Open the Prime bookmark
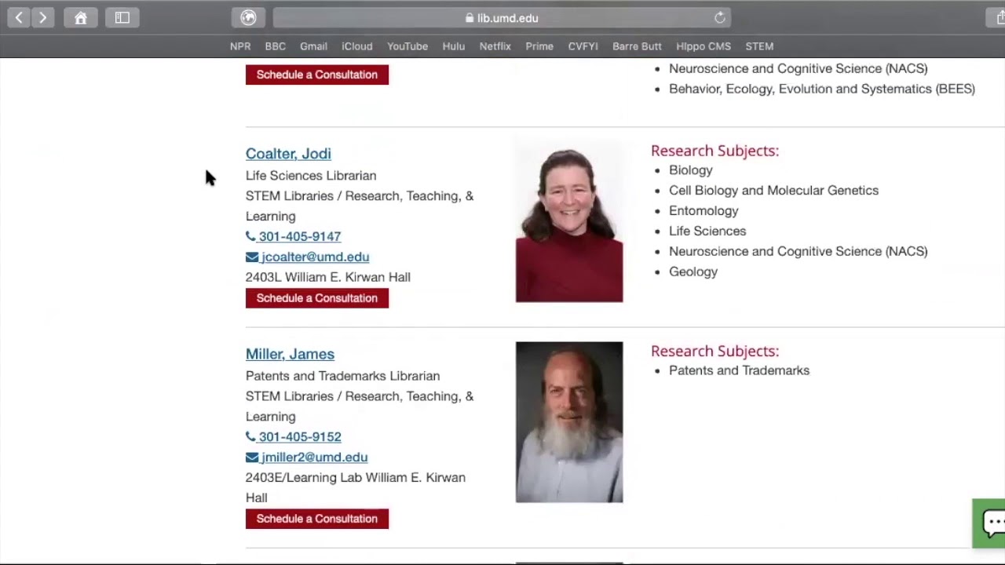The height and width of the screenshot is (565, 1005). [x=539, y=46]
